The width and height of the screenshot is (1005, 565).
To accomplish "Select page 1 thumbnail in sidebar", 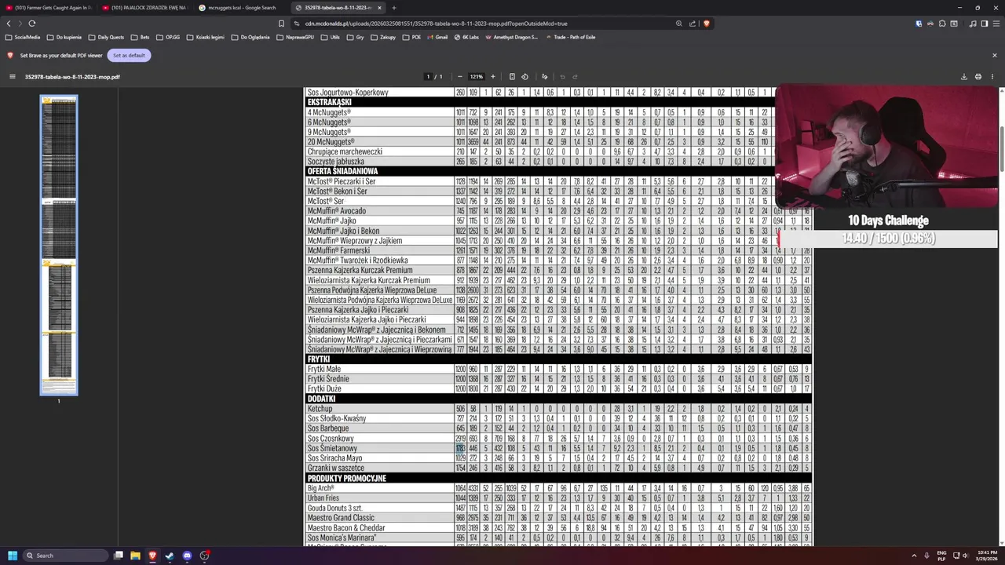I will click(x=59, y=245).
